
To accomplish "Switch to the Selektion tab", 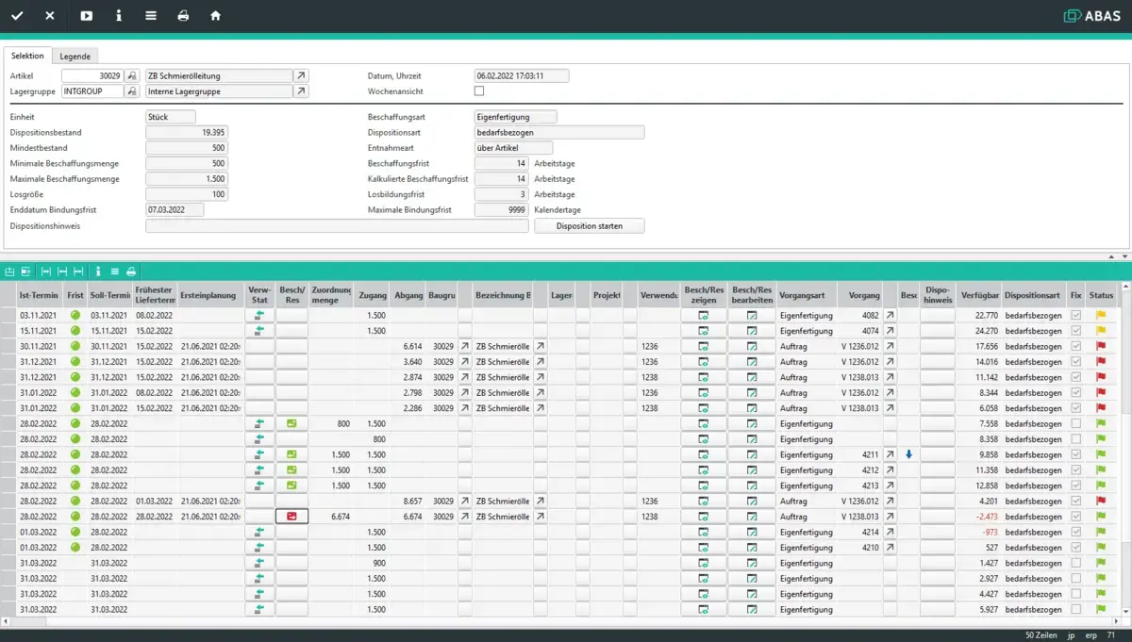I will (27, 57).
